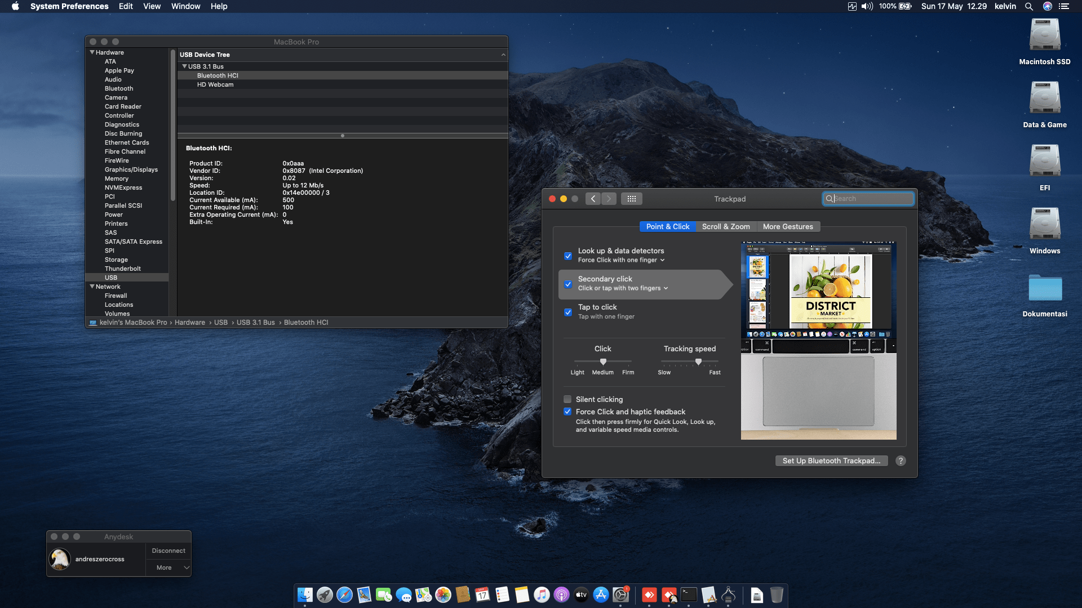
Task: Toggle the Secondary click checkbox
Action: [568, 284]
